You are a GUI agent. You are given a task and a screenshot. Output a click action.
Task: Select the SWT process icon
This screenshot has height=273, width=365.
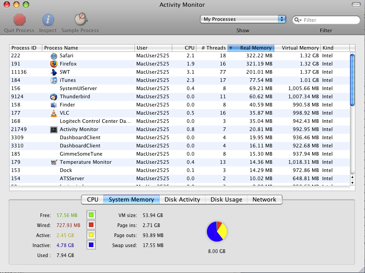[x=54, y=72]
